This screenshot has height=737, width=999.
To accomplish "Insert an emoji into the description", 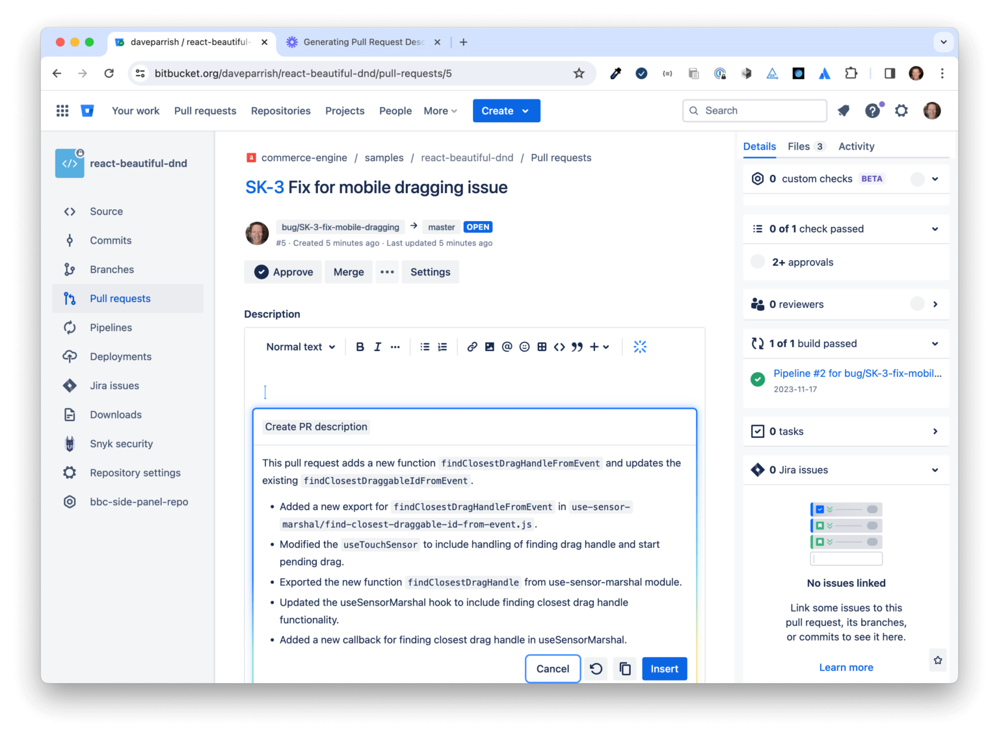I will click(x=524, y=346).
